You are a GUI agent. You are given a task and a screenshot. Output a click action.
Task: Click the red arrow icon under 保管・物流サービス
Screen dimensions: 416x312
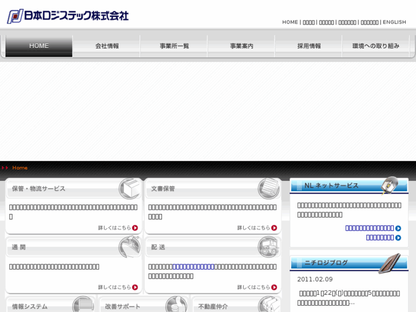click(x=135, y=228)
